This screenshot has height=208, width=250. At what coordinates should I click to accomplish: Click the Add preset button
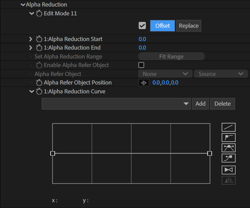coord(200,104)
